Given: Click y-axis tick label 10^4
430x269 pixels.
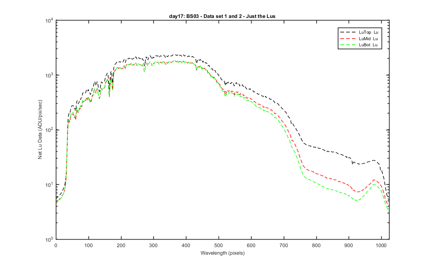Looking at the screenshot, I should [x=49, y=20].
